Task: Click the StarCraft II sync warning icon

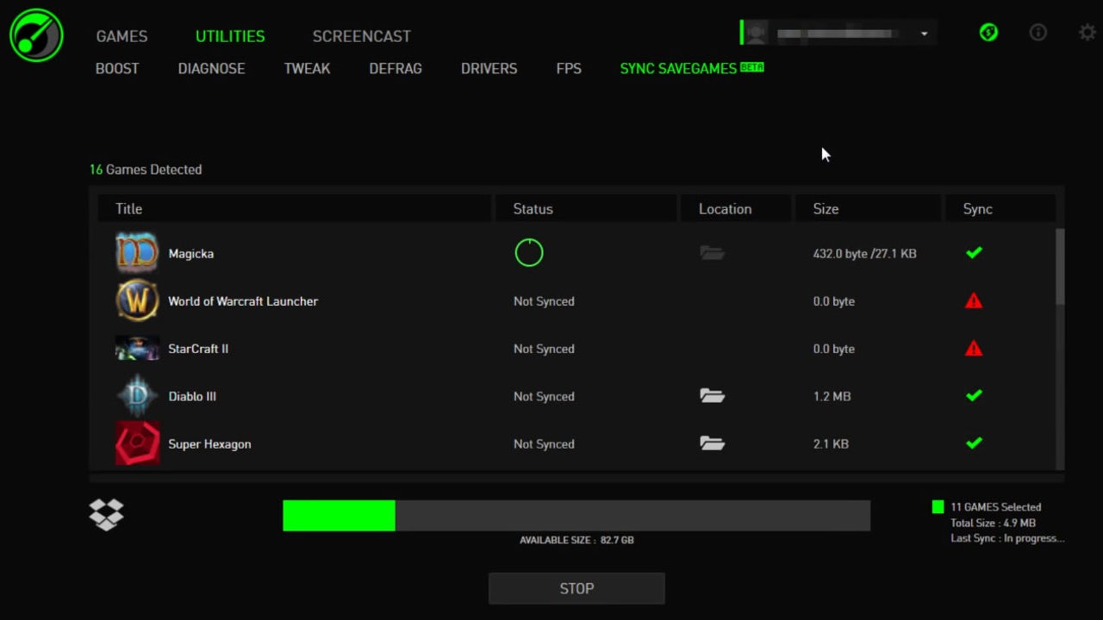Action: point(974,348)
